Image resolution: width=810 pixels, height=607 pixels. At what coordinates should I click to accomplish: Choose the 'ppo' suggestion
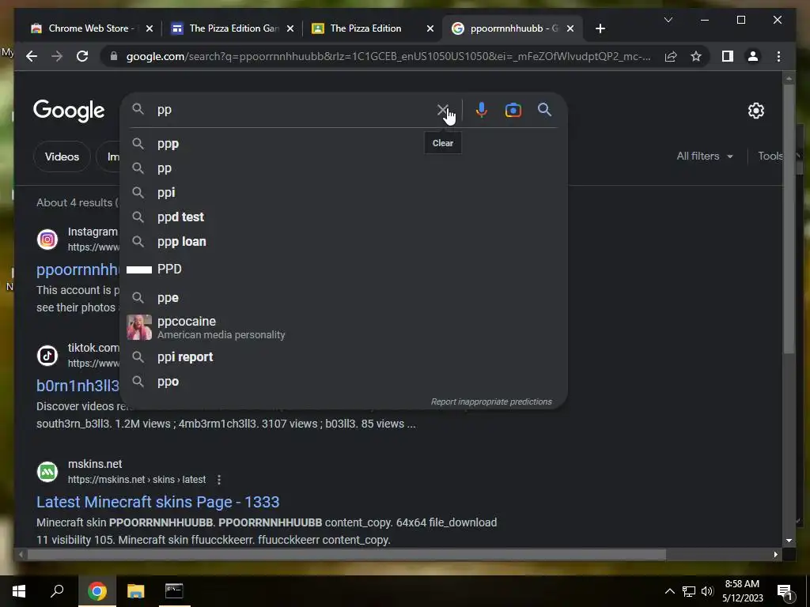coord(343,382)
